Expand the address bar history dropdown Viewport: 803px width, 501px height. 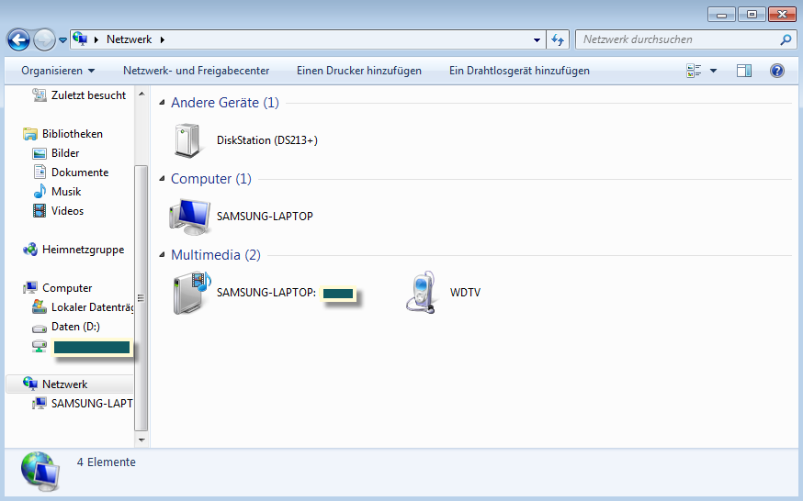pos(537,39)
